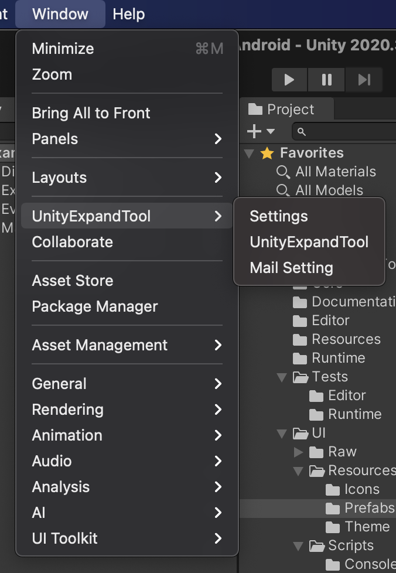Open Asset Store from menu
Image resolution: width=396 pixels, height=573 pixels.
pyautogui.click(x=127, y=281)
